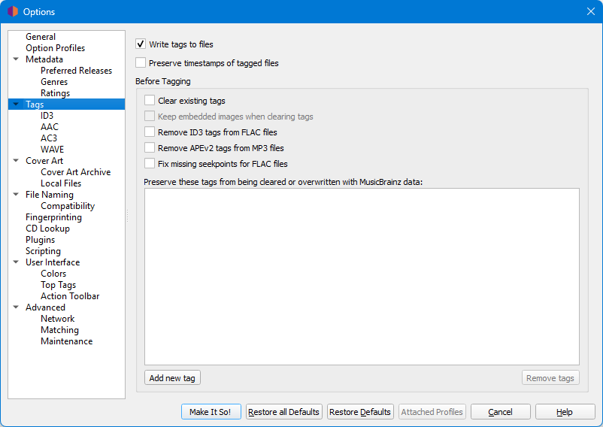Collapse the Cover Art tree section

(x=16, y=161)
